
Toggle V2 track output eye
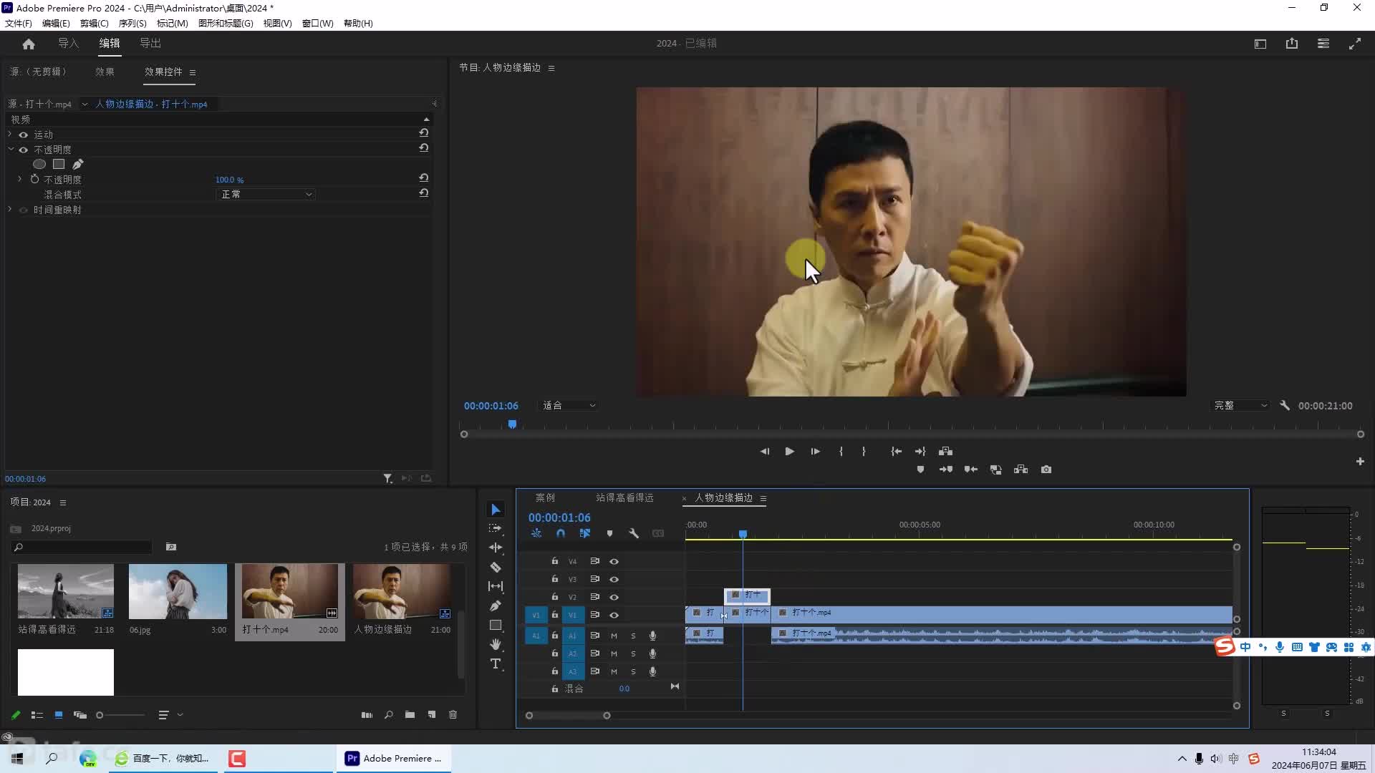[614, 597]
